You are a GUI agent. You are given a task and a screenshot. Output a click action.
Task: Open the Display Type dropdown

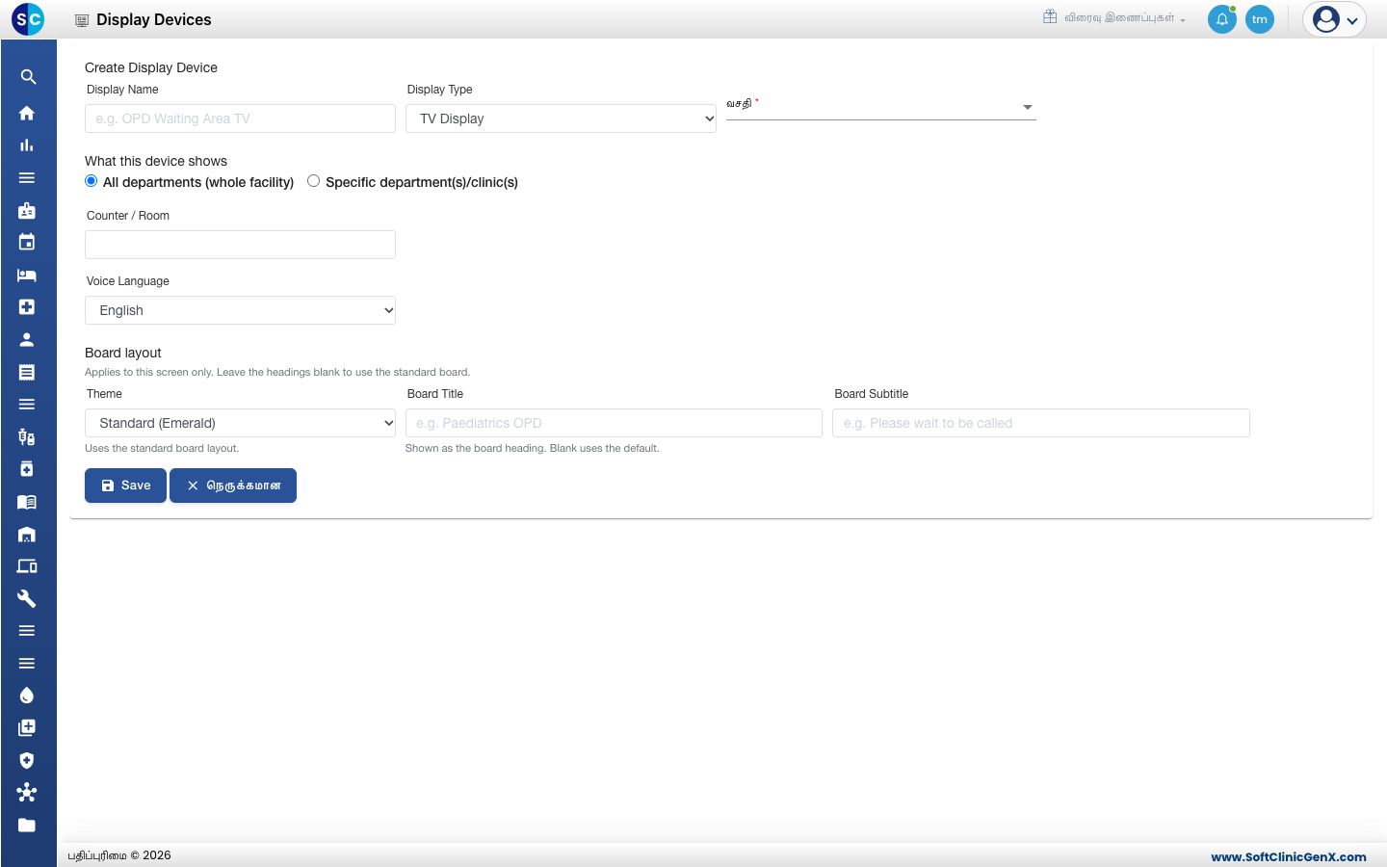click(561, 118)
